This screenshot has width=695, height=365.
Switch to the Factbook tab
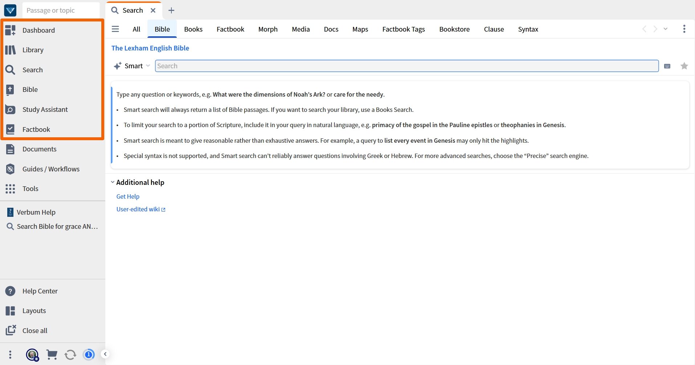coord(230,29)
